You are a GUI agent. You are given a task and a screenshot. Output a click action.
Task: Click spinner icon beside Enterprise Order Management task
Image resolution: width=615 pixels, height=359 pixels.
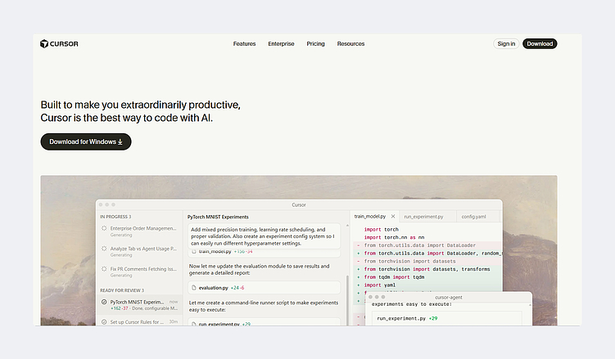(x=104, y=228)
